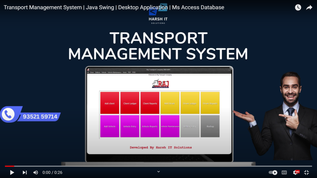Open the Watch Later clock icon
The image size is (317, 178).
click(x=298, y=7)
